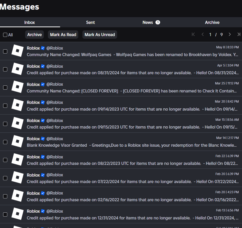This screenshot has height=228, width=242.
Task: Open the credit message for purchase on 09/14/2023
Action: [x=121, y=105]
